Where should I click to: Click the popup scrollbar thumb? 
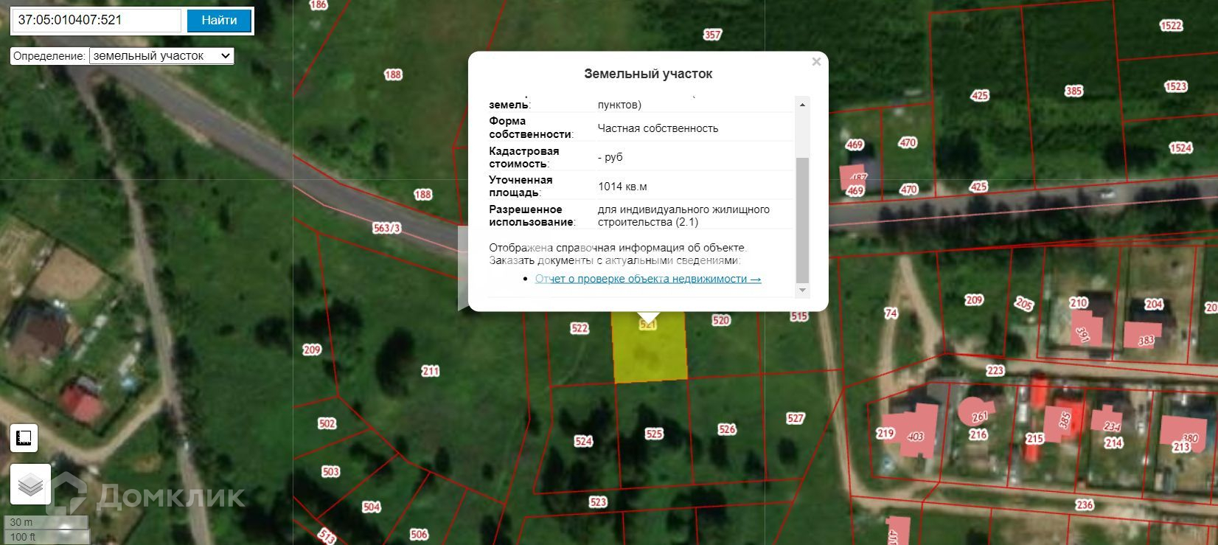pos(802,220)
